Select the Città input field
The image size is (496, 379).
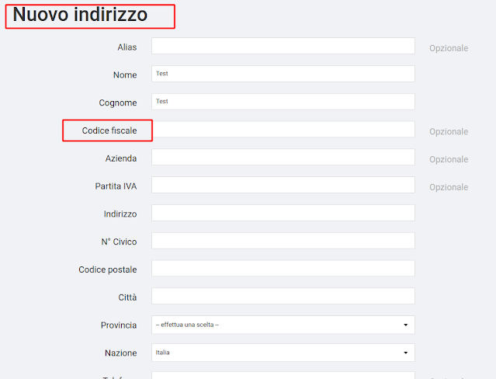click(283, 296)
